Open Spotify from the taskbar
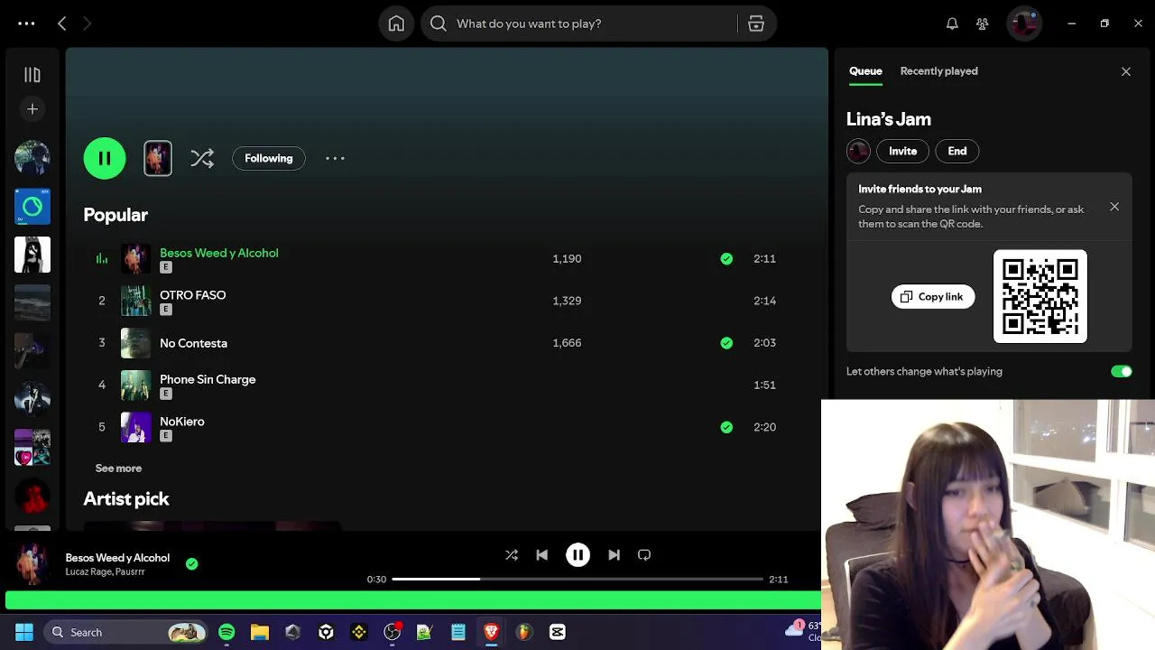 226,632
